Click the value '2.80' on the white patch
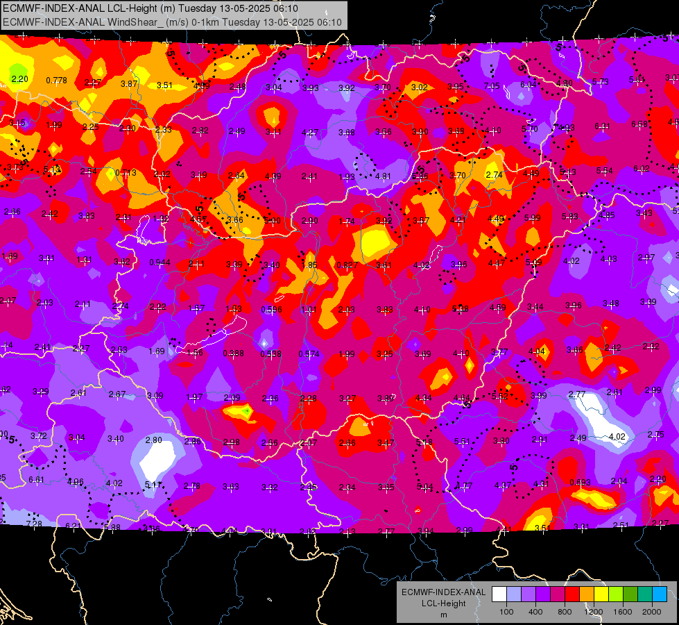Viewport: 679px width, 625px height. tap(154, 440)
